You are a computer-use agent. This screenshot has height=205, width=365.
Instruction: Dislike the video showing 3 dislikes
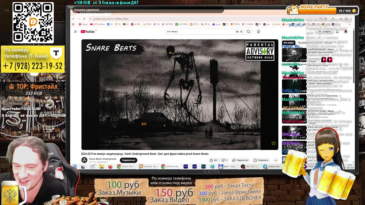tap(224, 160)
